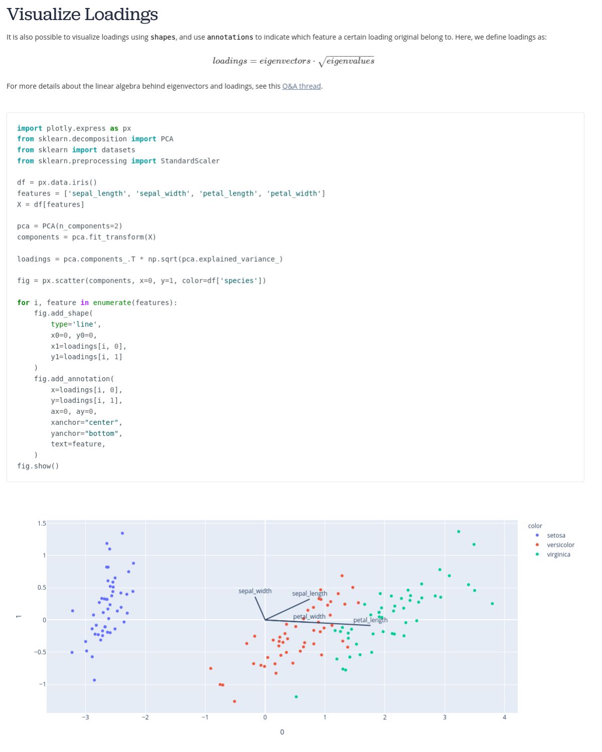Click the y-axis title '1' beside the plot
Image resolution: width=602 pixels, height=752 pixels.
tap(19, 616)
